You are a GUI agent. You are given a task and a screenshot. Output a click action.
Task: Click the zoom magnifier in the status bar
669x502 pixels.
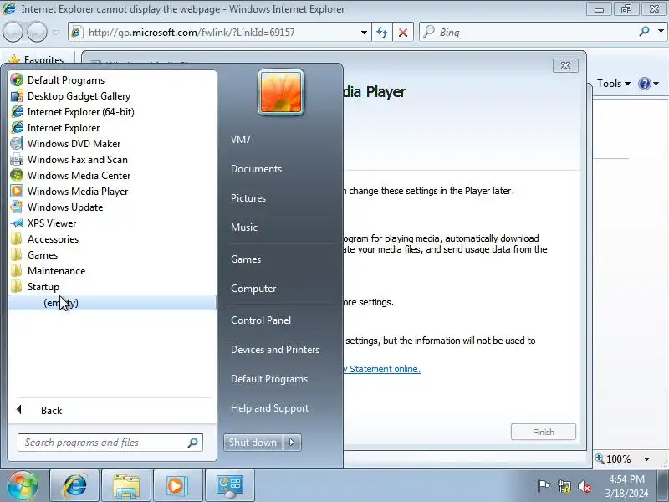[x=600, y=458]
